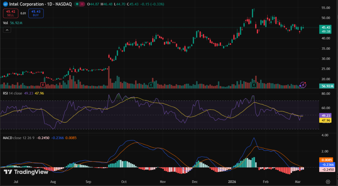Image resolution: width=338 pixels, height=186 pixels.
Task: Click the TradingView logo
Action: pos(26,172)
